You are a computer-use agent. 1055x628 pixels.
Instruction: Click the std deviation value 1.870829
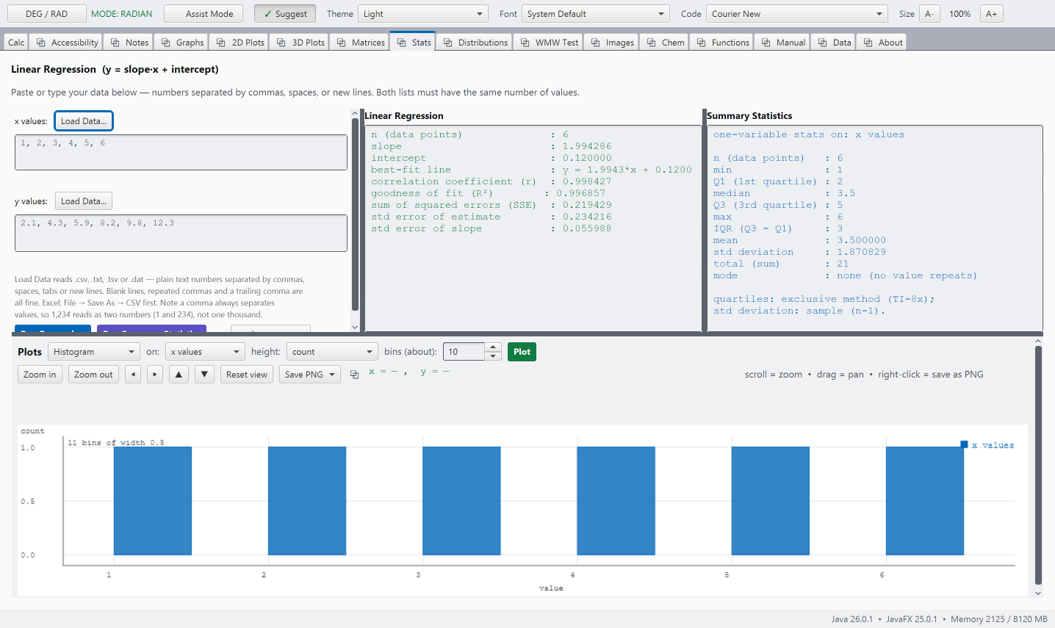click(x=861, y=252)
